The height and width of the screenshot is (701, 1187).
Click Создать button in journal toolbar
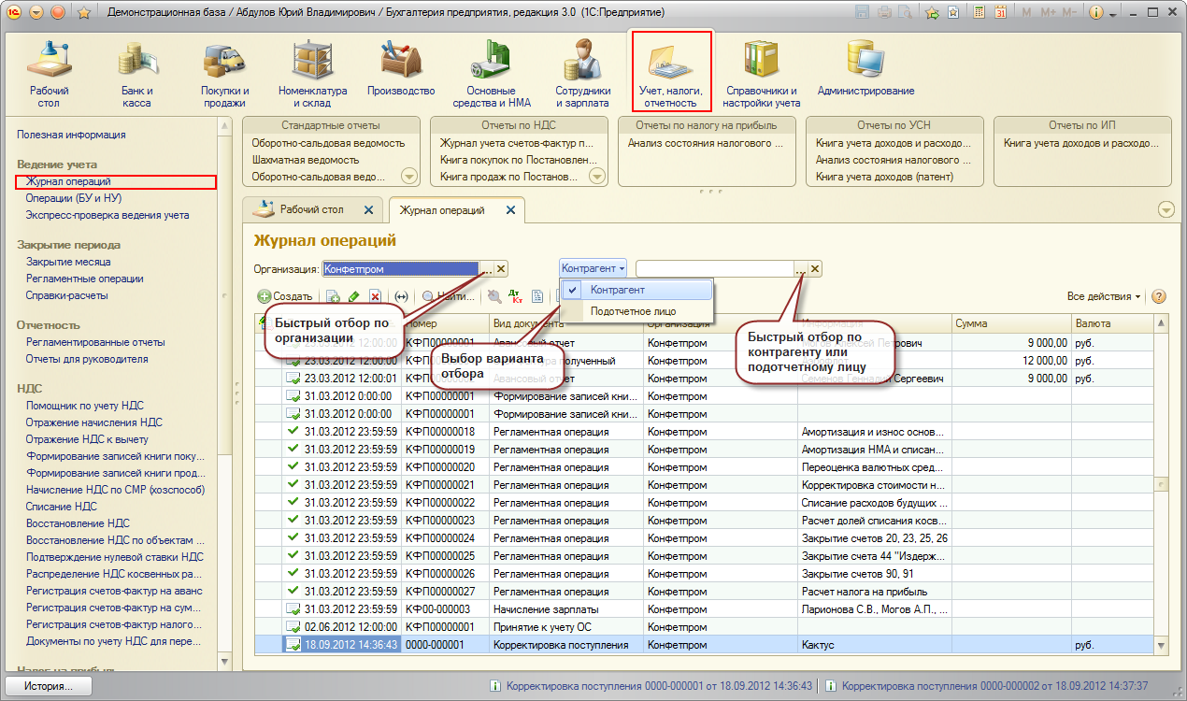[x=285, y=296]
